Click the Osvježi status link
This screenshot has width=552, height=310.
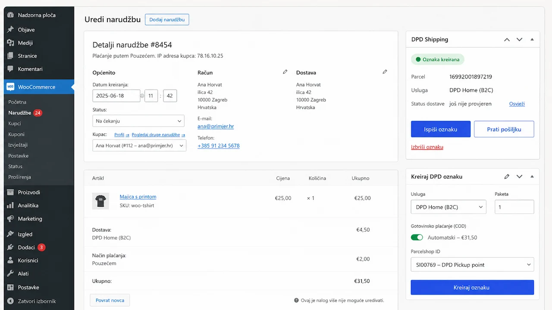(x=517, y=104)
